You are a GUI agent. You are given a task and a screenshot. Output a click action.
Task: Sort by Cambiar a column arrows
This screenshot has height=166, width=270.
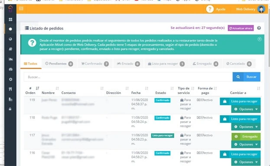[258, 88]
